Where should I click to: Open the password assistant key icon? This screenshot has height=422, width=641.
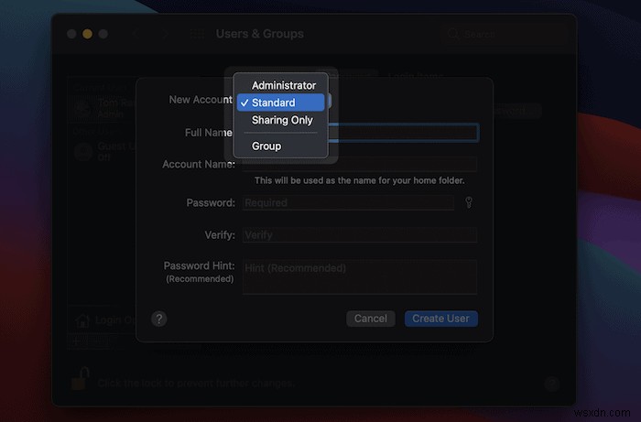coord(469,202)
